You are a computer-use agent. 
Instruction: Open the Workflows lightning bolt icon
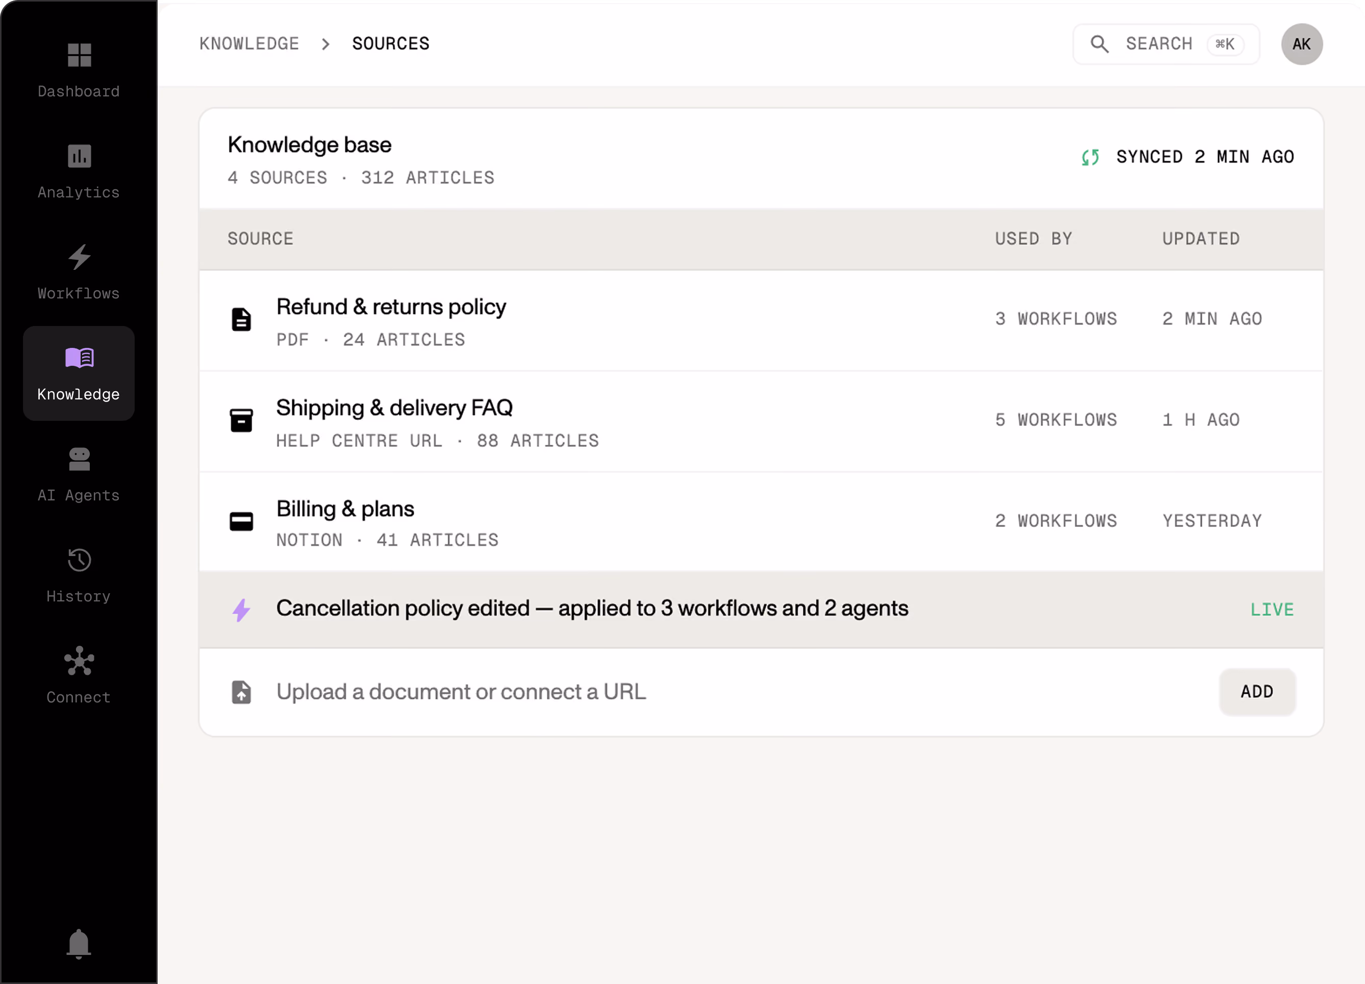coord(79,257)
